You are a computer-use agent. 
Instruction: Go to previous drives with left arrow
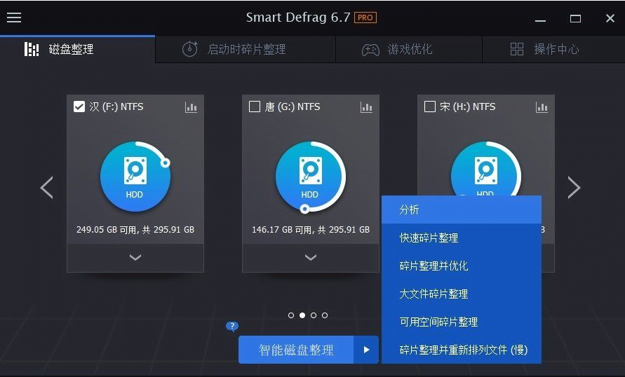click(x=46, y=188)
